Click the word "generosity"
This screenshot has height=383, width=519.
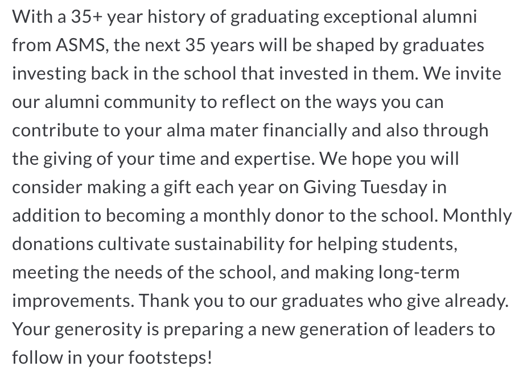(x=98, y=330)
